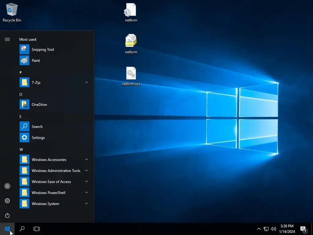Open the 7-Zip folder icon
The image size is (313, 235).
pos(24,82)
